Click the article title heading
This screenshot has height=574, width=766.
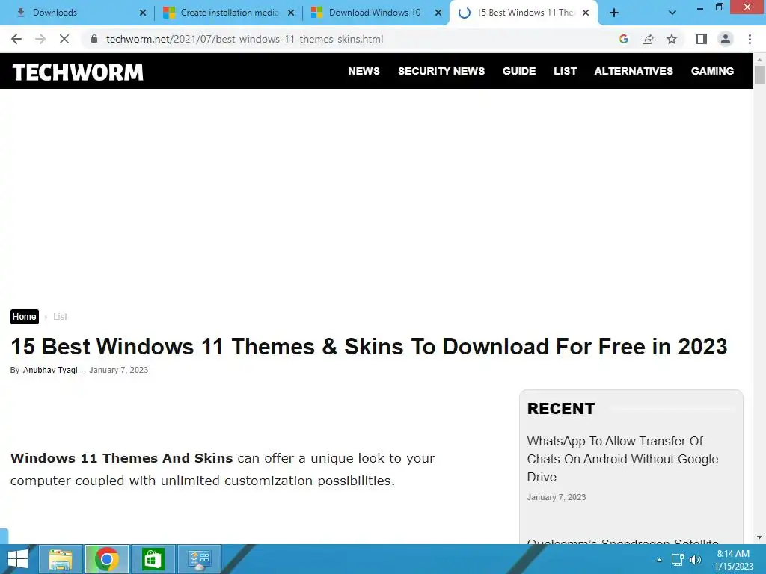(x=369, y=347)
